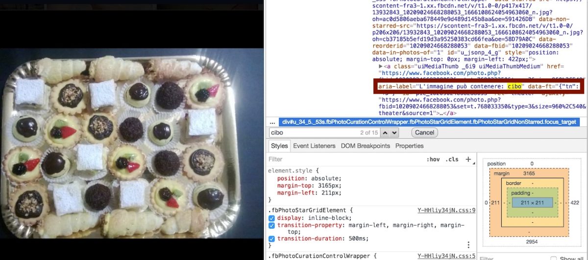This screenshot has width=588, height=260.
Task: Uncheck the transition-property declaration
Action: 272,225
